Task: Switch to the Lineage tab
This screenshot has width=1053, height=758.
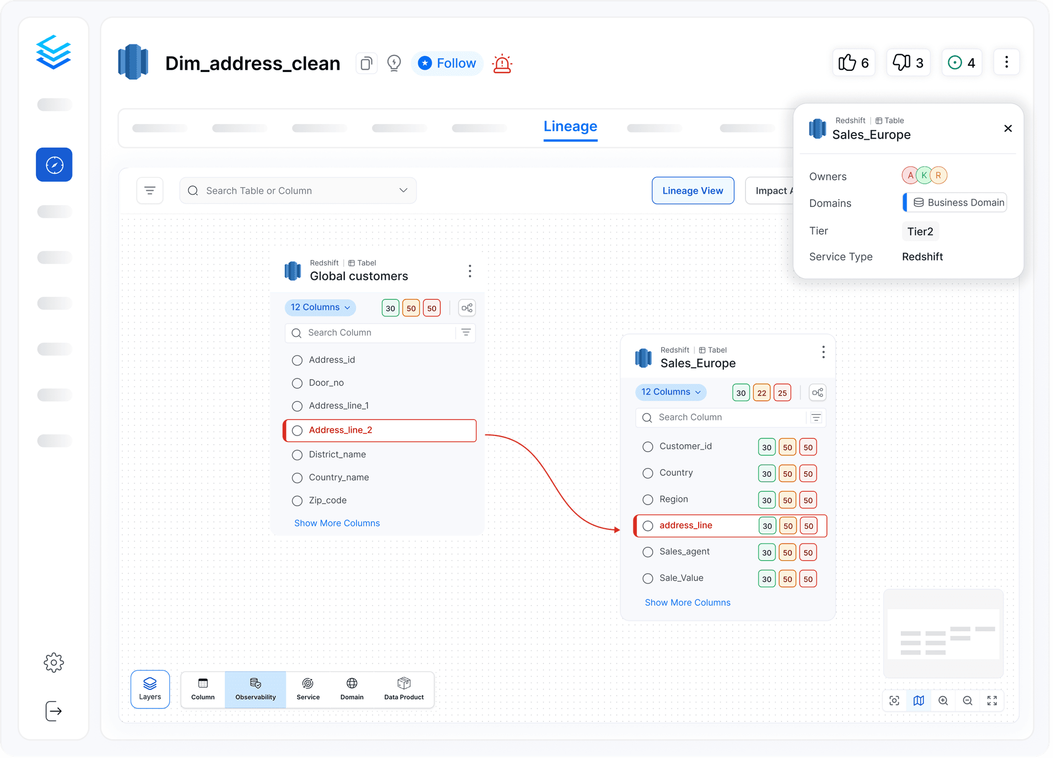Action: click(x=570, y=126)
